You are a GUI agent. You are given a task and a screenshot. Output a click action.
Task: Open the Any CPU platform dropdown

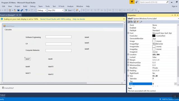tap(63, 10)
